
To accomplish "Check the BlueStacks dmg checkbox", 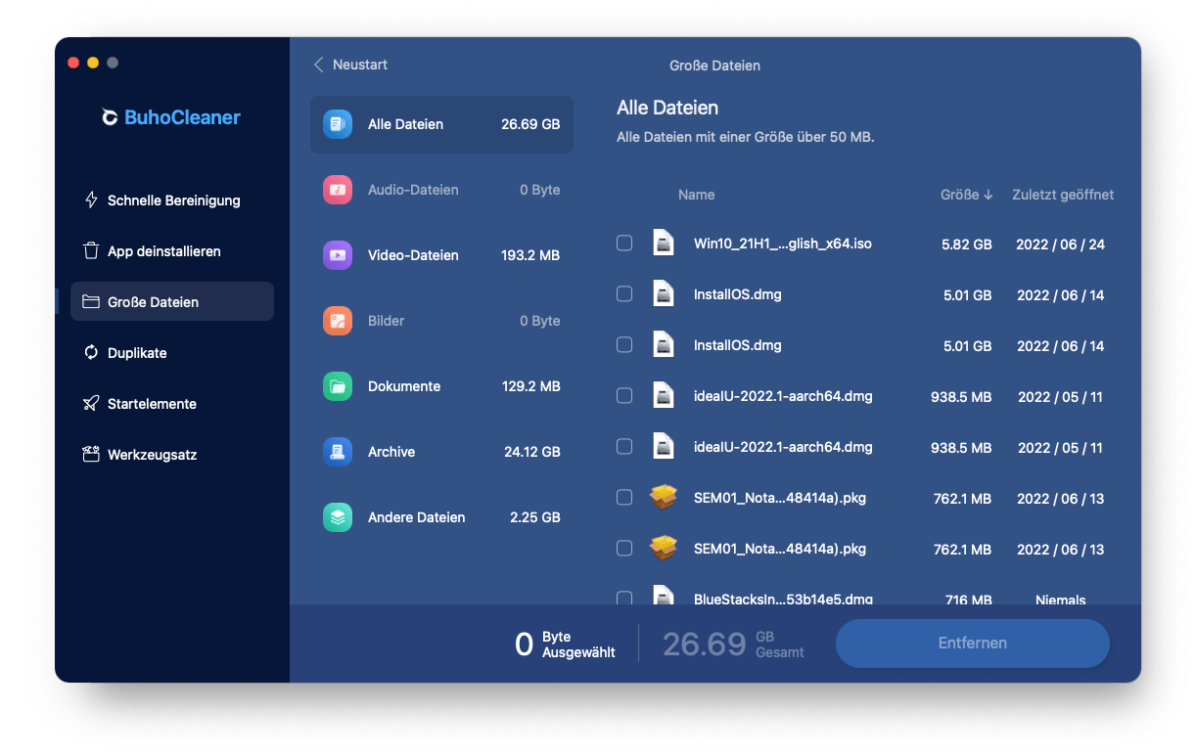I will pos(624,598).
